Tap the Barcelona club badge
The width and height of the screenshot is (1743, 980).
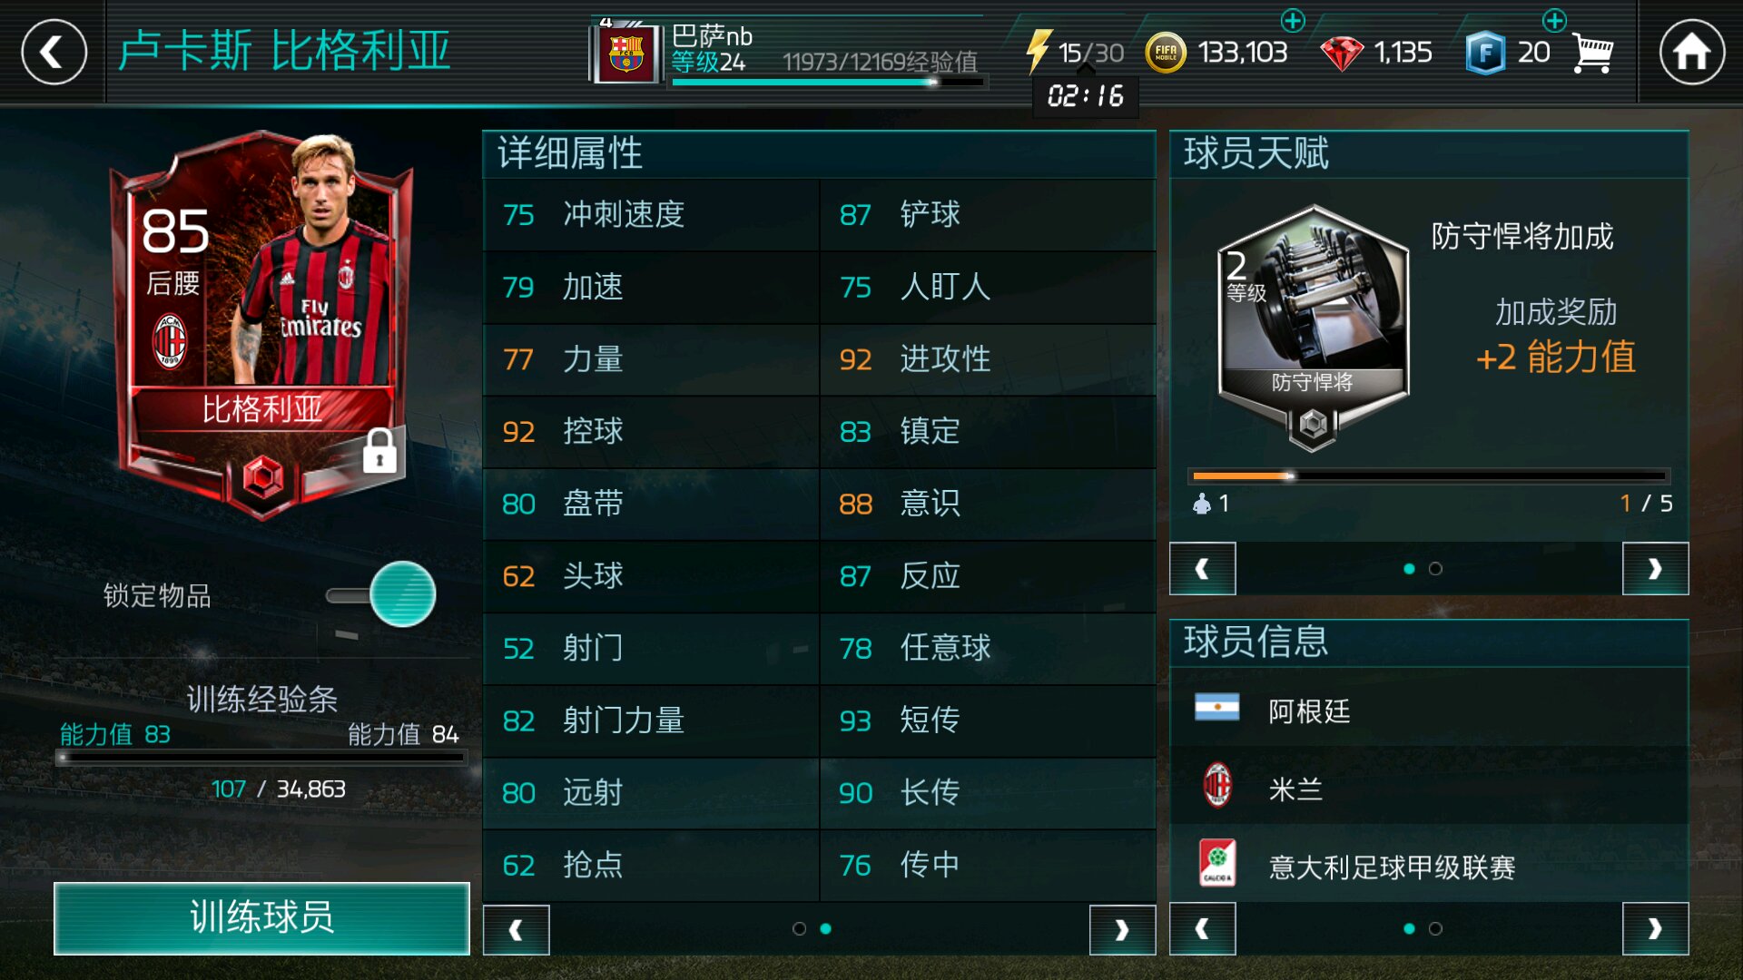coord(625,54)
